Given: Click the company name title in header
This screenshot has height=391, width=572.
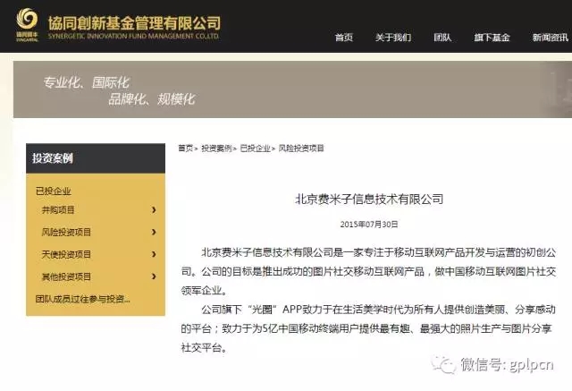Looking at the screenshot, I should (x=134, y=23).
